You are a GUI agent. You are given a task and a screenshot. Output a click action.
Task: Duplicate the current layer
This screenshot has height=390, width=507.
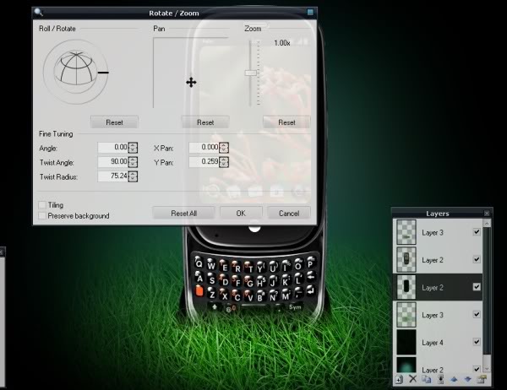click(x=426, y=379)
